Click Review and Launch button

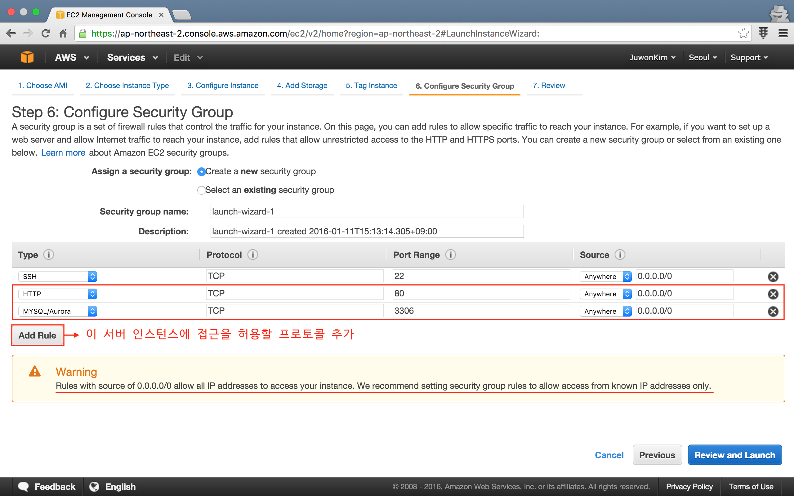734,454
